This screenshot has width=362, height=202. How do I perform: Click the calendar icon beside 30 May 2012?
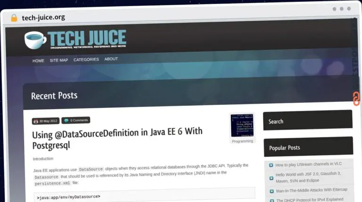point(36,121)
